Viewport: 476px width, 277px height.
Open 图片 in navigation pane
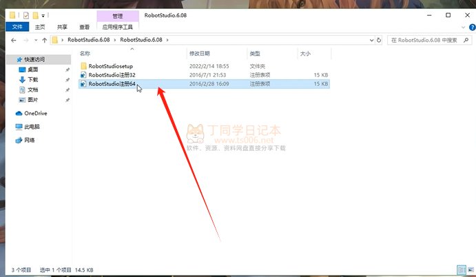pyautogui.click(x=33, y=100)
